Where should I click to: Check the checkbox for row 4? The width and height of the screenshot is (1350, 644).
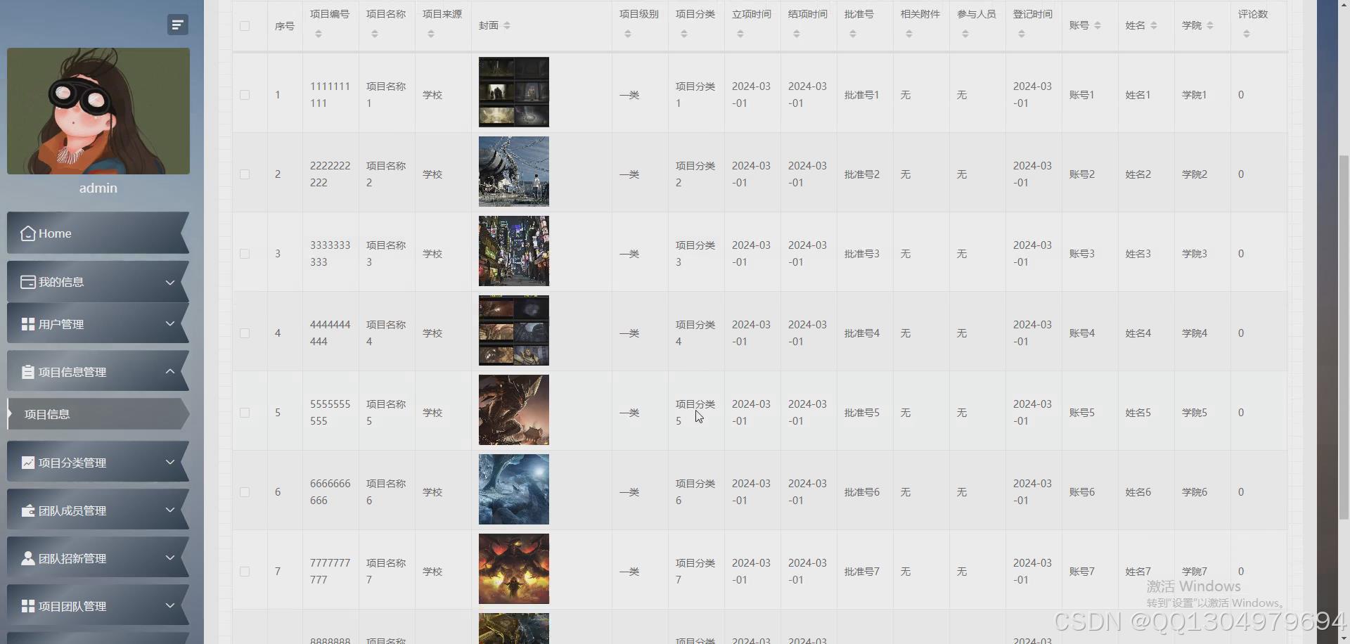[x=245, y=333]
